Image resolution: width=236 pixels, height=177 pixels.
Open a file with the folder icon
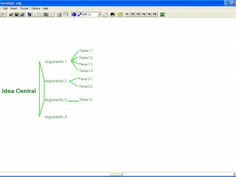(x=11, y=14)
